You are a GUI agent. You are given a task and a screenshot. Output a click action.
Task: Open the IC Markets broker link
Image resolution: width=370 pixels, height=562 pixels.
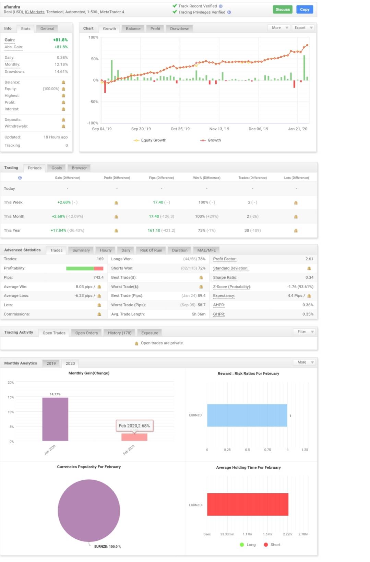(x=35, y=12)
